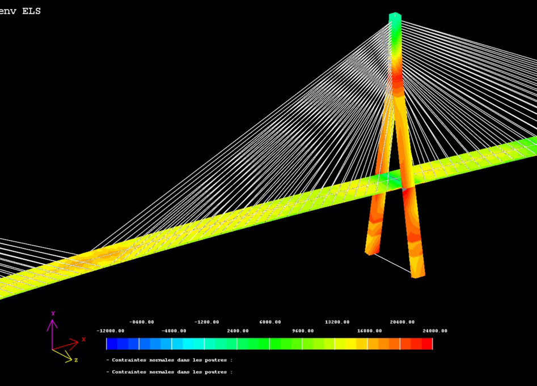Click the yellow Z axis arrow
This screenshot has height=386, width=537.
[62, 355]
